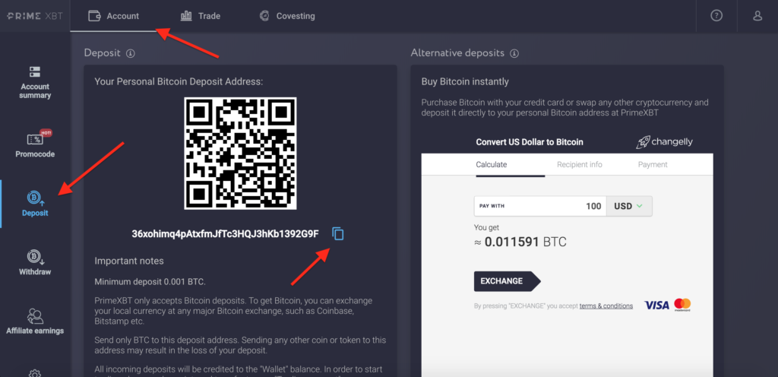The height and width of the screenshot is (377, 778).
Task: Open the Recipient info step tab
Action: point(580,165)
